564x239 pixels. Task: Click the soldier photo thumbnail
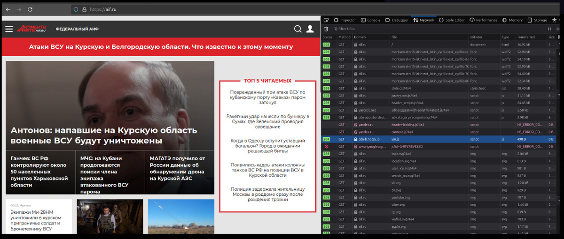point(110,217)
